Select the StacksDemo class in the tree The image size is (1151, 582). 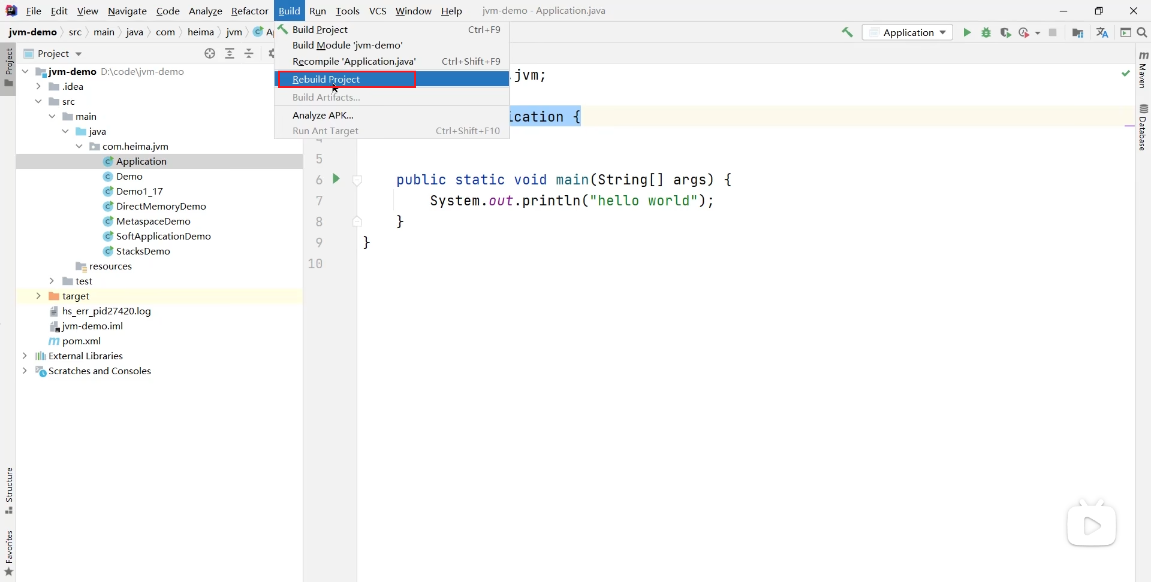[x=143, y=251]
